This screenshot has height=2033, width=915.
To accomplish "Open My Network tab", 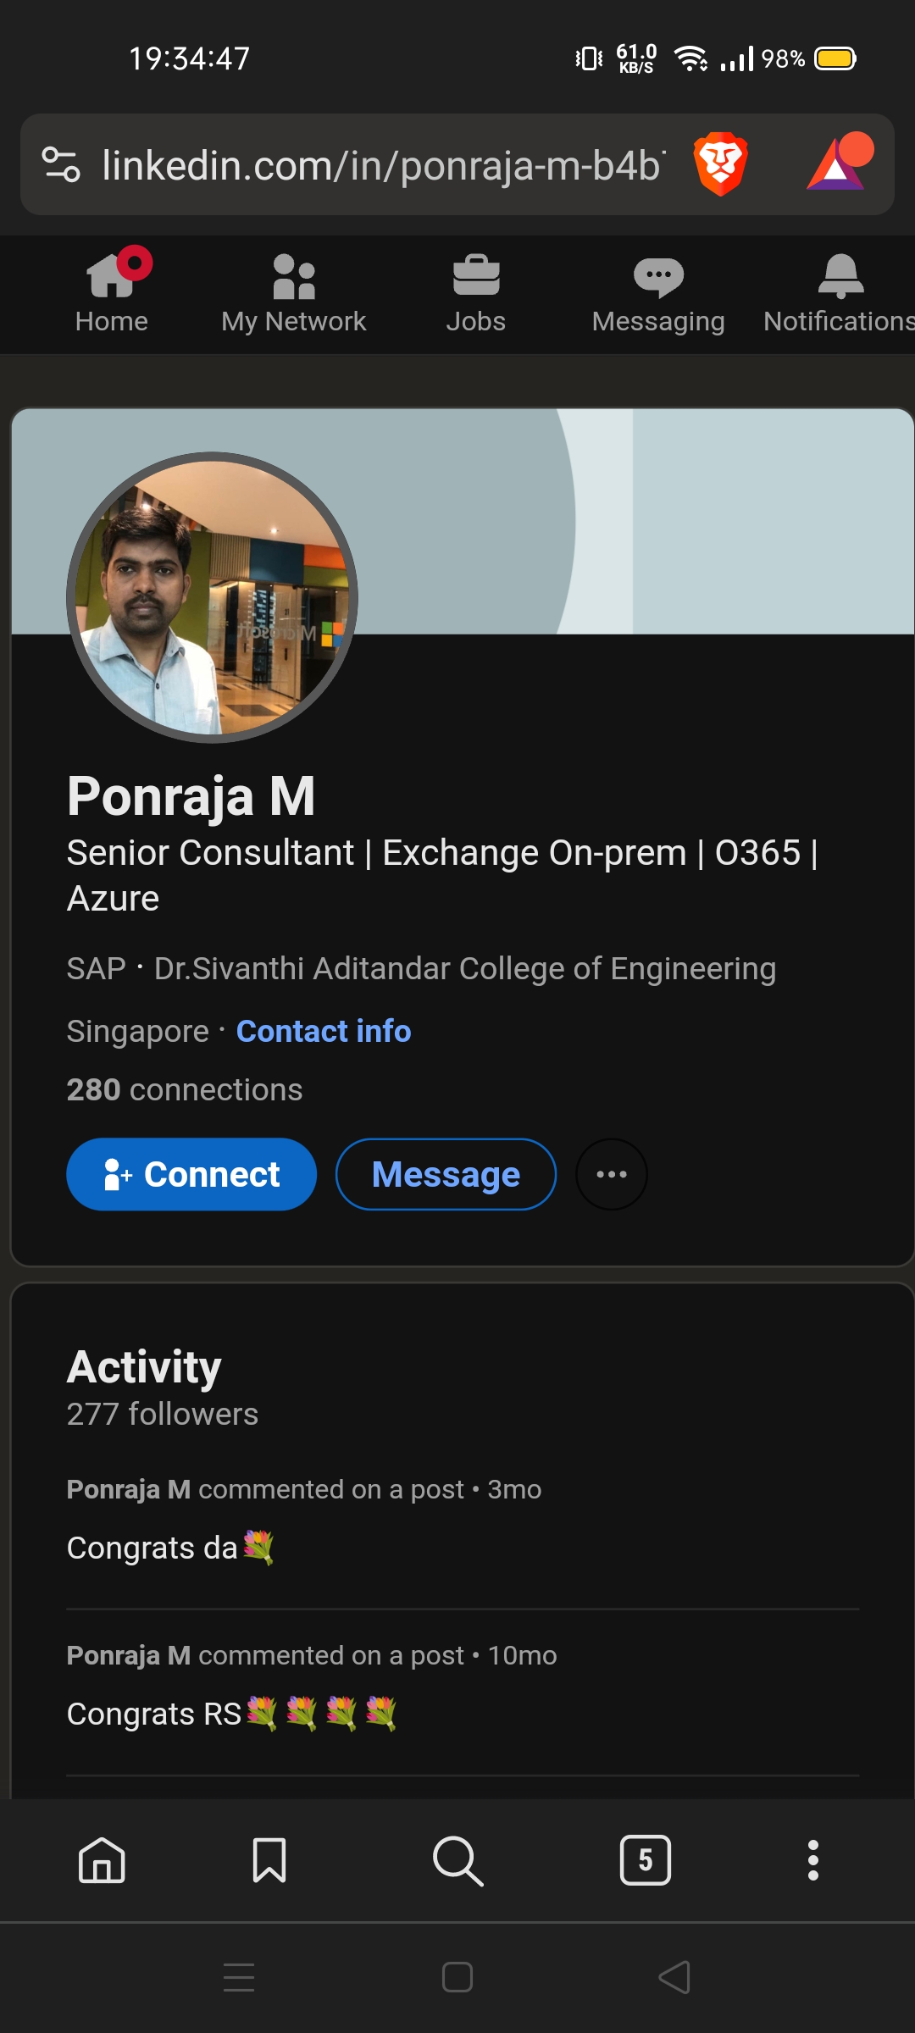I will (x=293, y=294).
